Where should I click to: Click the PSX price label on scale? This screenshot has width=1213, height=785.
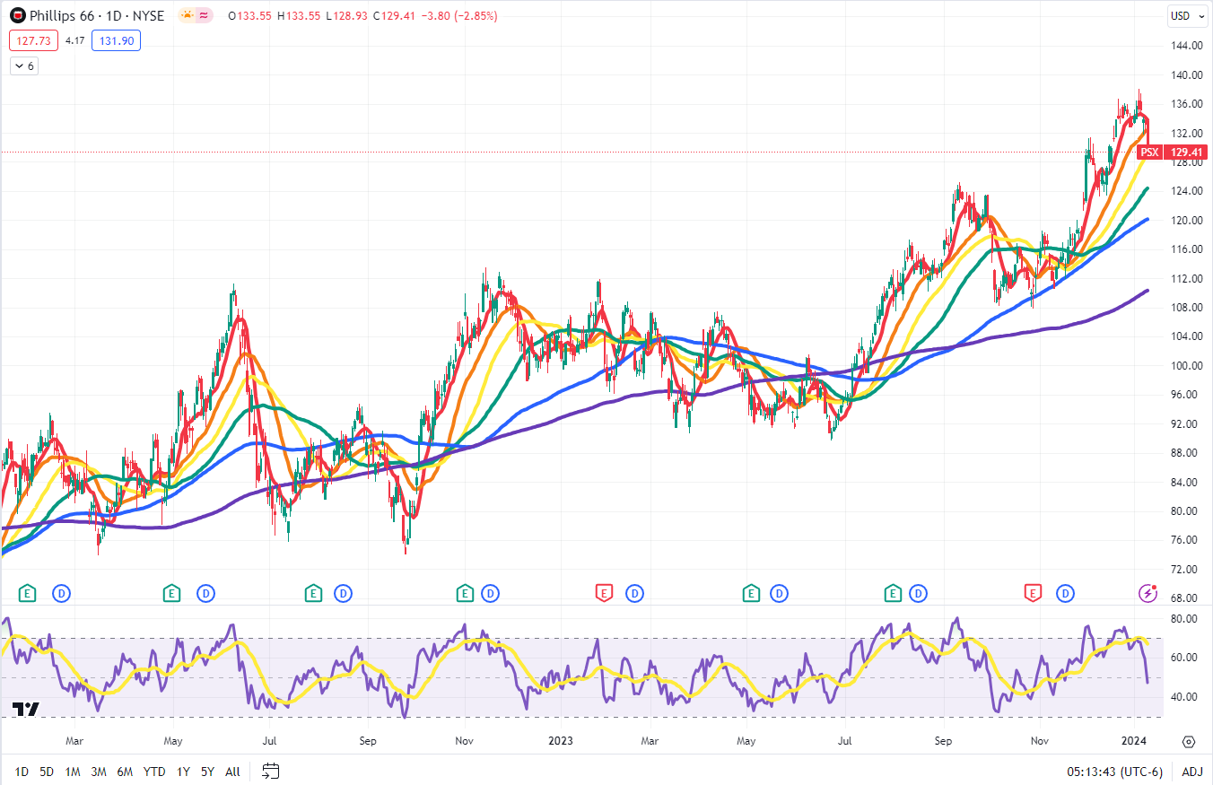(1149, 153)
